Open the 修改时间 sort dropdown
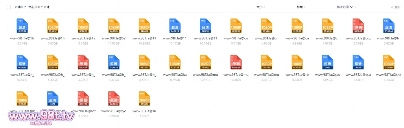This screenshot has height=128, width=404. click(344, 7)
